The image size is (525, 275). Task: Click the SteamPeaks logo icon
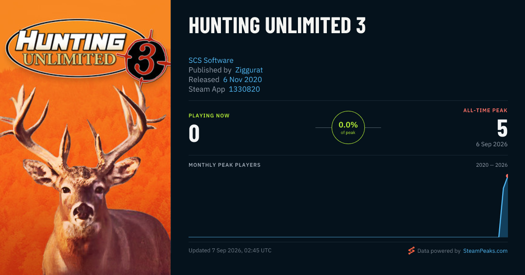[411, 251]
